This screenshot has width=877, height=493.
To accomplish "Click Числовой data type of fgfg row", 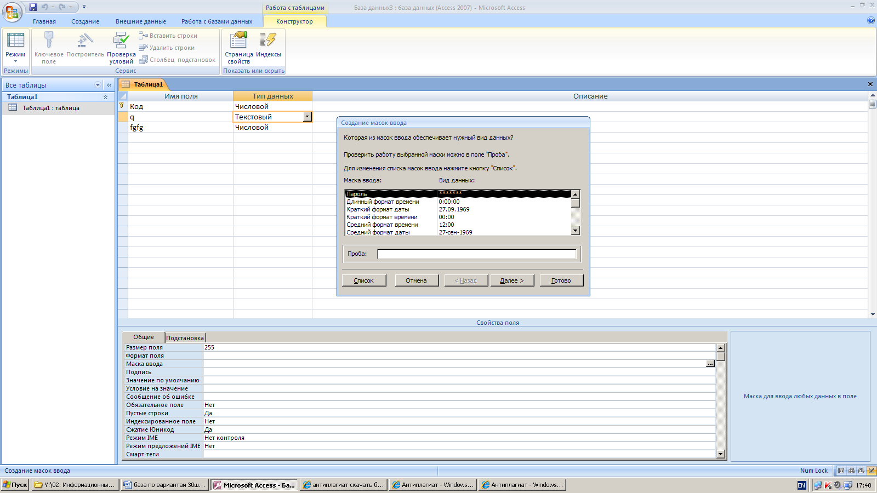I will click(272, 127).
